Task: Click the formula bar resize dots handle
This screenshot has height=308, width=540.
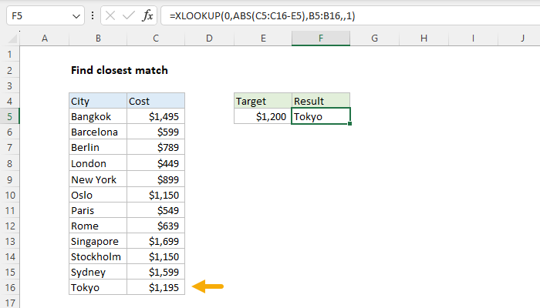Action: pos(93,16)
